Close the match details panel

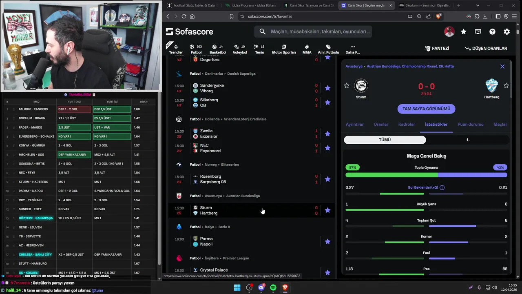pyautogui.click(x=502, y=66)
